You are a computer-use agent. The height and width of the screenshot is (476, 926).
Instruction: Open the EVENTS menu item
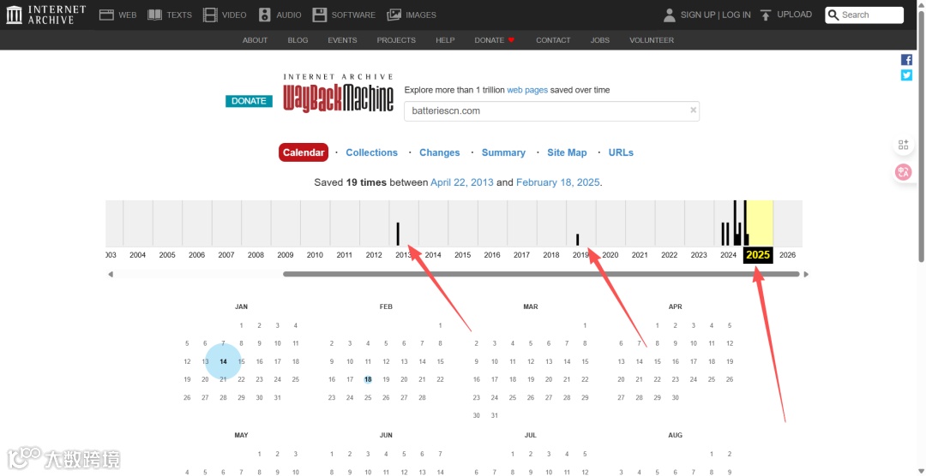pyautogui.click(x=342, y=40)
